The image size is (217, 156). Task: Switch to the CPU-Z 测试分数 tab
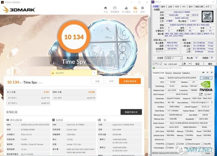(x=199, y=6)
